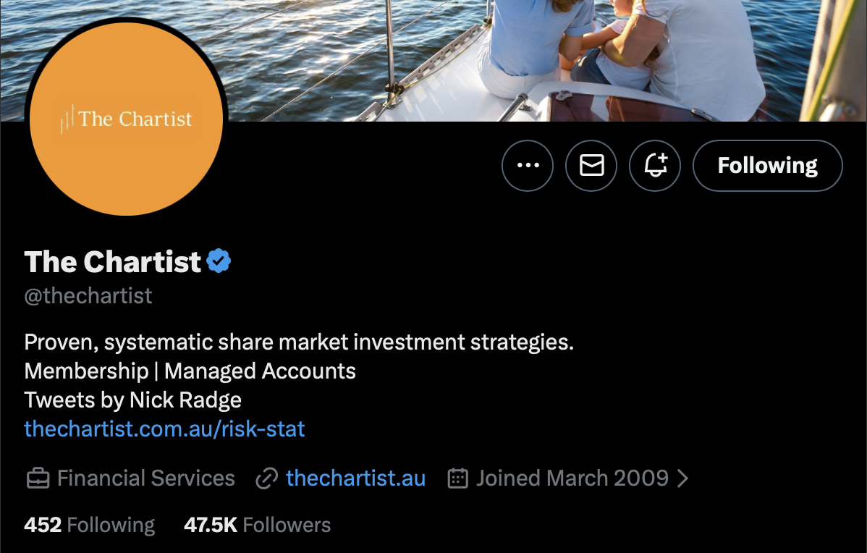Click the calendar icon near Joined March 2009

(457, 478)
